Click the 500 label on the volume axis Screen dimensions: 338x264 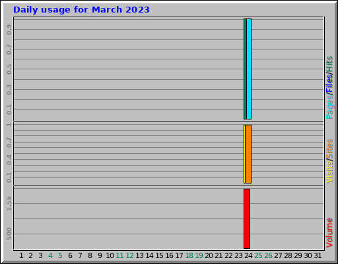9,234
